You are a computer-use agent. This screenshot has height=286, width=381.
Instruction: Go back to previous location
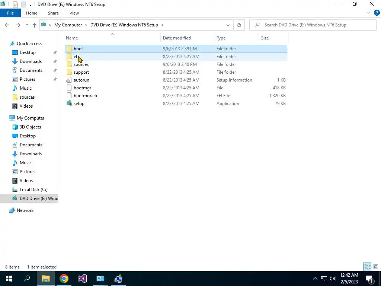7,25
